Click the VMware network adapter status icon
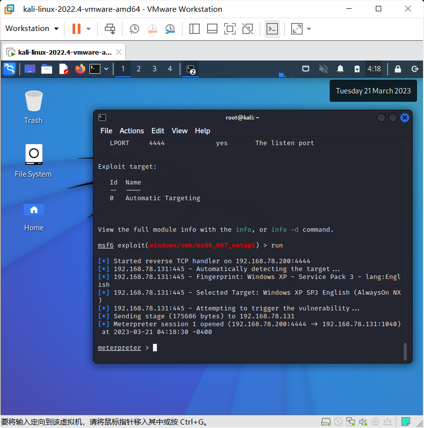The height and width of the screenshot is (428, 424). tap(351, 422)
